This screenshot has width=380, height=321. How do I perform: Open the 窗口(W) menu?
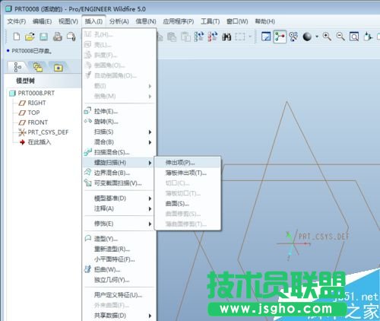click(x=237, y=21)
